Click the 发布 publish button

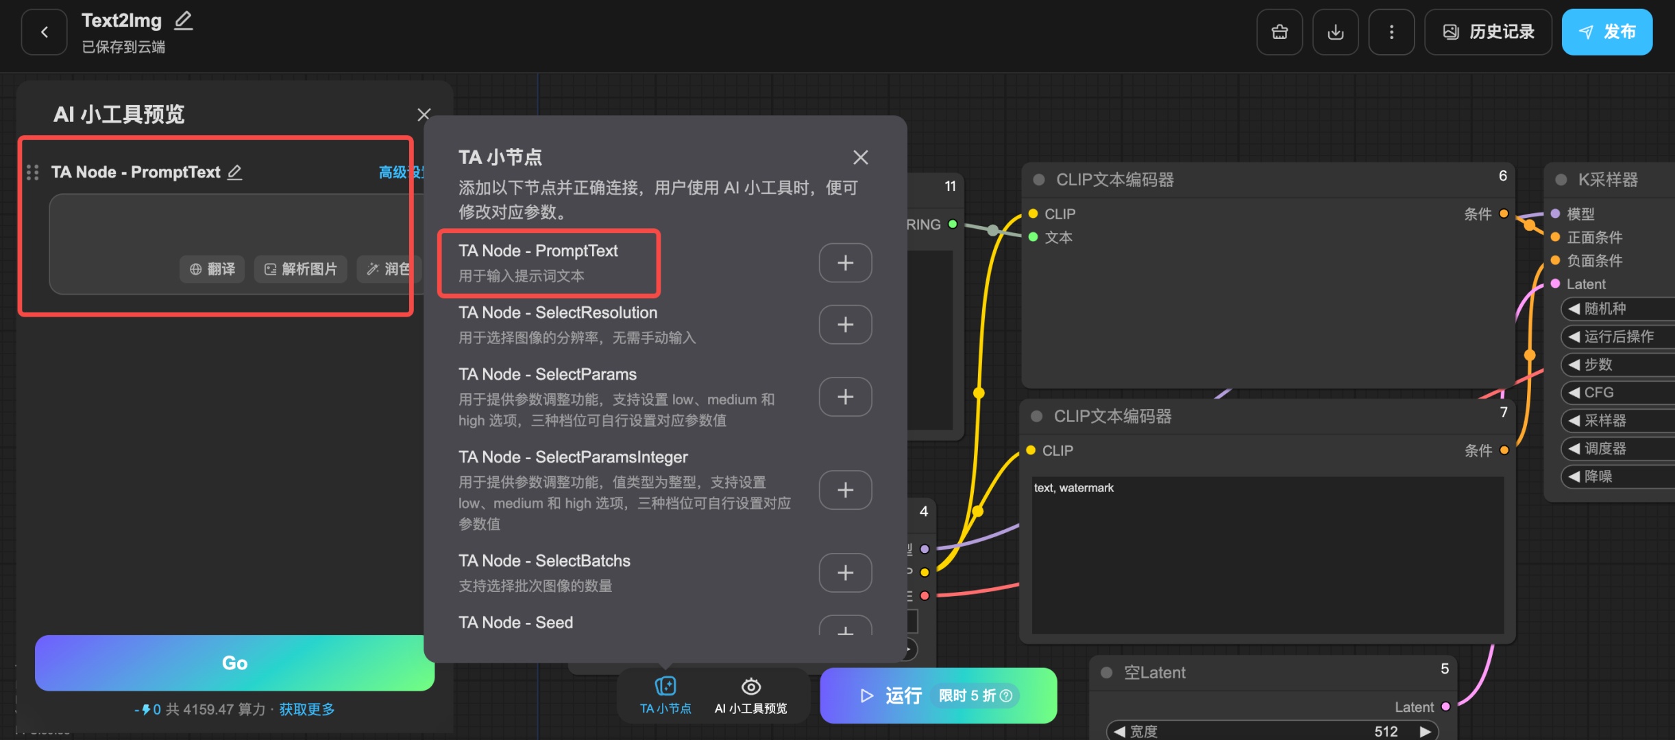coord(1606,32)
